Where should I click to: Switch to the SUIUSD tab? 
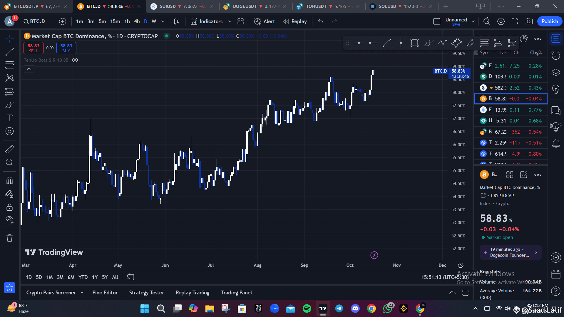click(x=182, y=6)
